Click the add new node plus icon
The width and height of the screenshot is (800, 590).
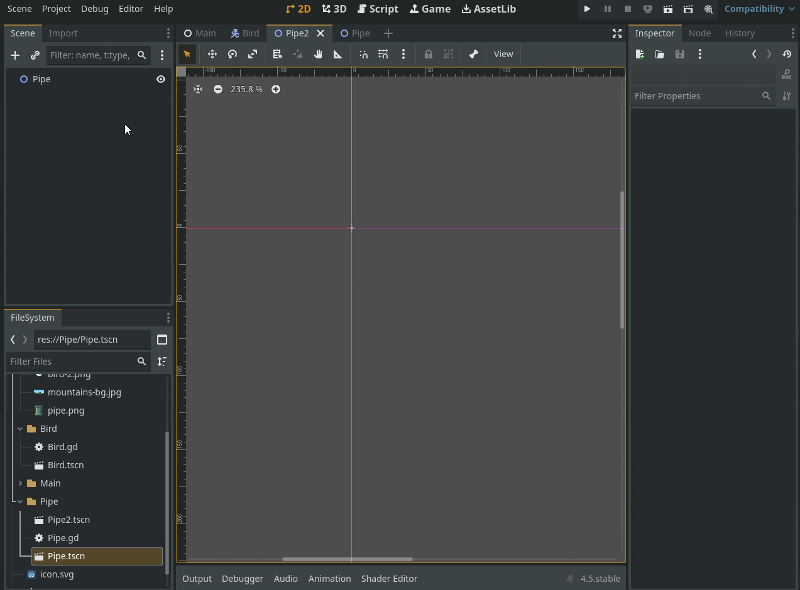tap(15, 55)
